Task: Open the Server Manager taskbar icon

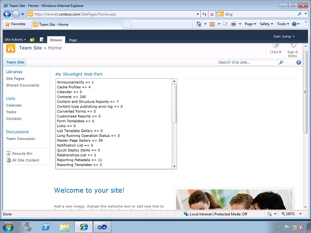Action: coord(27,227)
